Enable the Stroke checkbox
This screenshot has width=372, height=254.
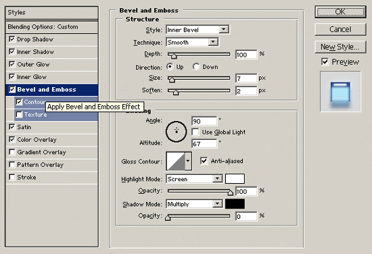pos(12,177)
